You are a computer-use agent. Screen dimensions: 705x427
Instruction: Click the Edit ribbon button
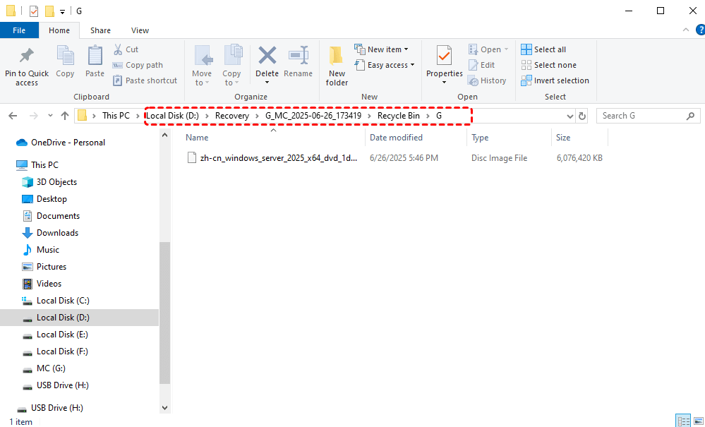[x=481, y=65]
